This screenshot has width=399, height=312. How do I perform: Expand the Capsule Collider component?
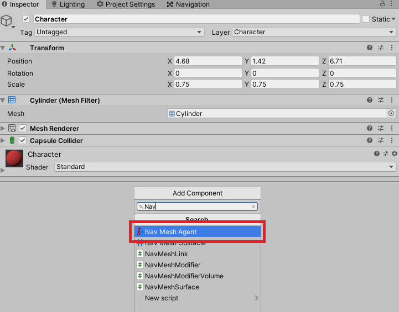pos(3,140)
